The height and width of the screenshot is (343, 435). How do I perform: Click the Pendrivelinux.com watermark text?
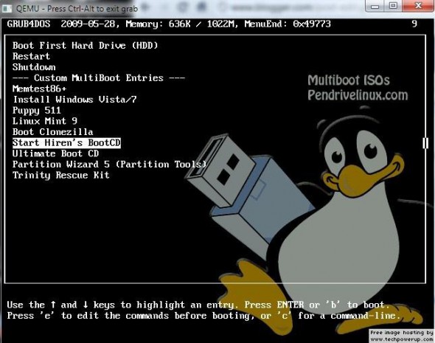[x=358, y=95]
